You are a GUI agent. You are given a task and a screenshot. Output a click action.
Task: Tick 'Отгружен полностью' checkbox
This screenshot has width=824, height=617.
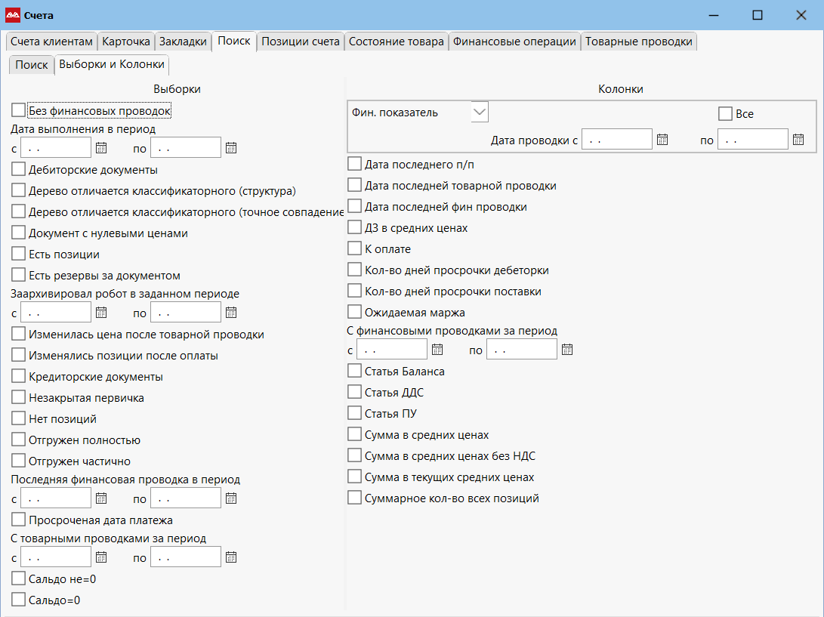(x=19, y=440)
